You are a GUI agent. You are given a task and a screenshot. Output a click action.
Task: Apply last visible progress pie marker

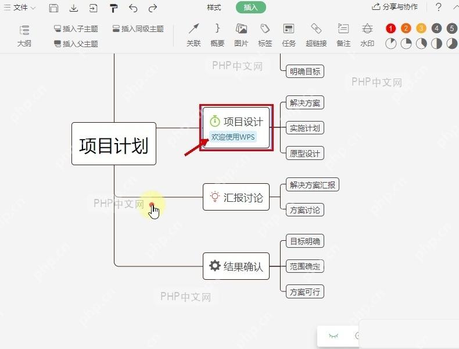click(451, 44)
